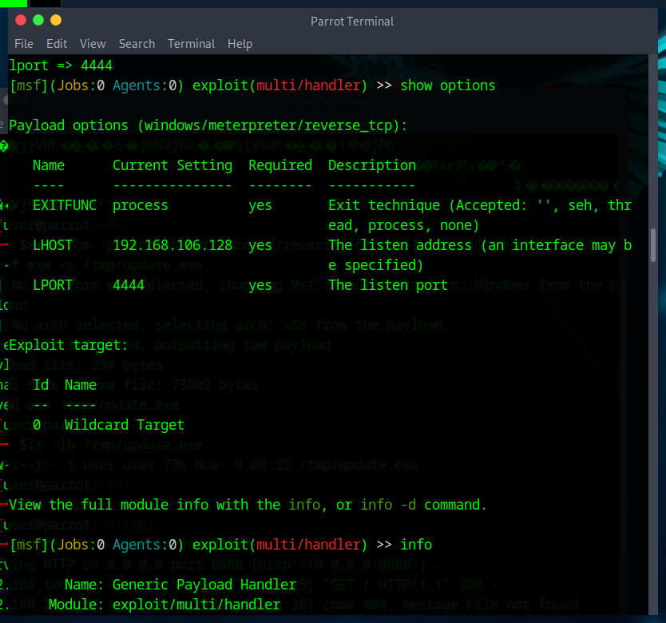
Task: Click 'The listen port' description
Action: [x=388, y=285]
